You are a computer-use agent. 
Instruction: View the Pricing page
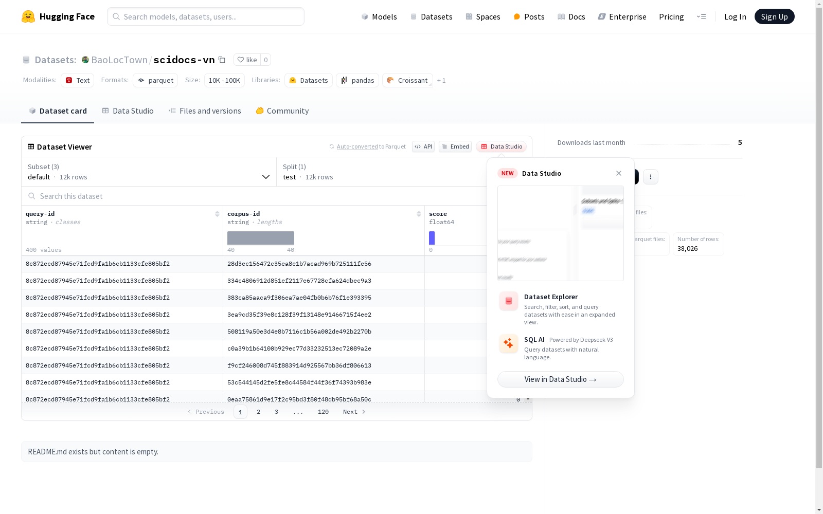(x=671, y=16)
